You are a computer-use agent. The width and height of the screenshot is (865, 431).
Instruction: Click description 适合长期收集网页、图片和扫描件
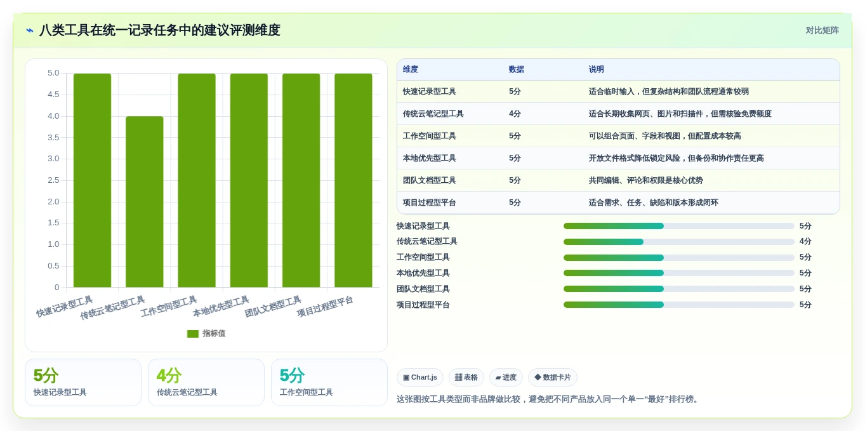point(680,114)
